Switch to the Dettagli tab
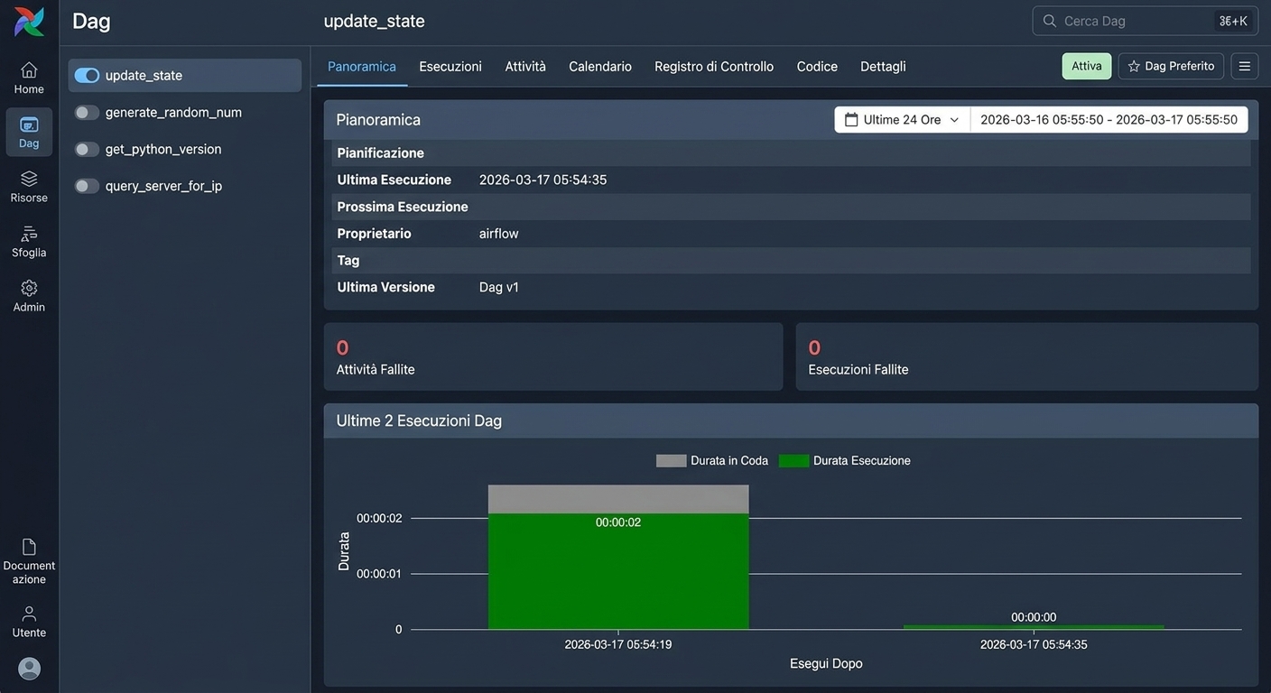The width and height of the screenshot is (1271, 693). click(x=883, y=67)
